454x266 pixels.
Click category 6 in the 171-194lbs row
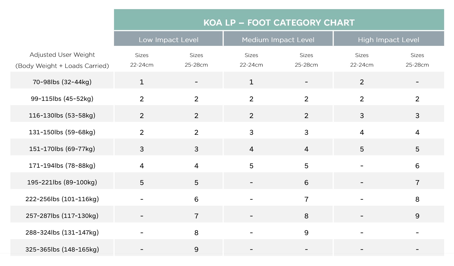point(417,166)
